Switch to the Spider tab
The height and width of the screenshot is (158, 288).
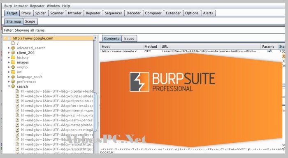click(41, 13)
